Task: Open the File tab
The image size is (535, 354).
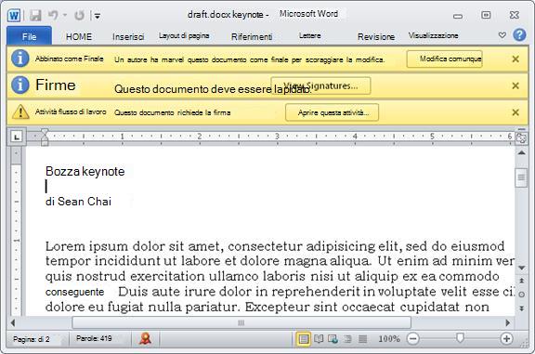Action: (30, 36)
